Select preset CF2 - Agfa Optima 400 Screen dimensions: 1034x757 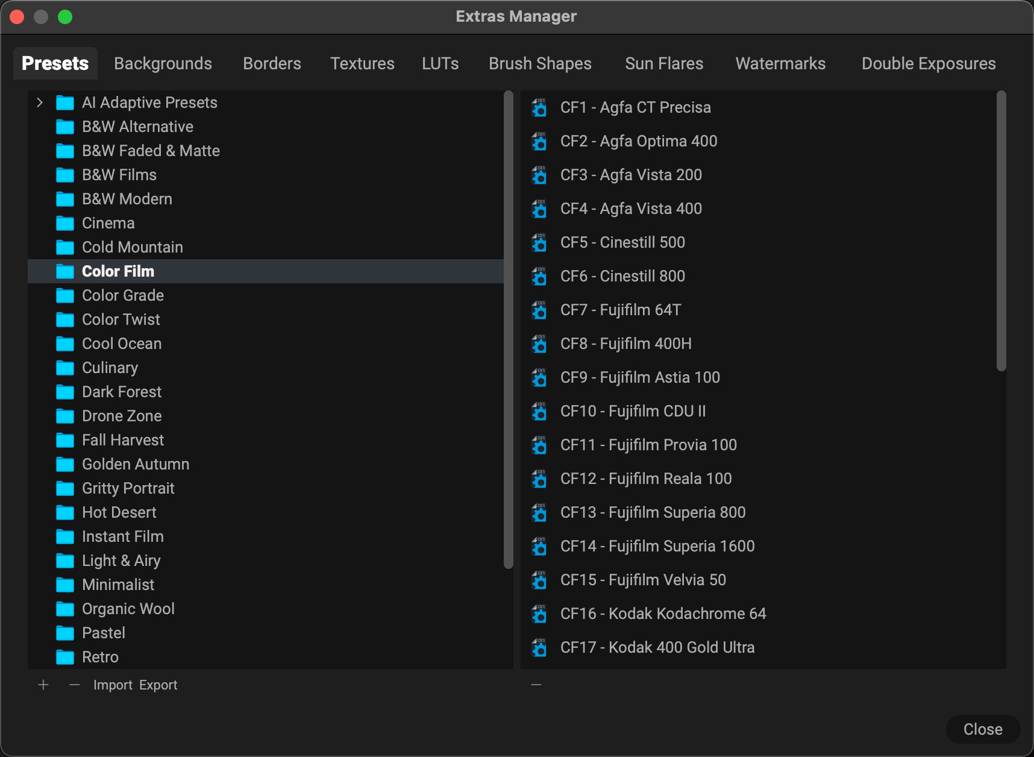(759, 141)
